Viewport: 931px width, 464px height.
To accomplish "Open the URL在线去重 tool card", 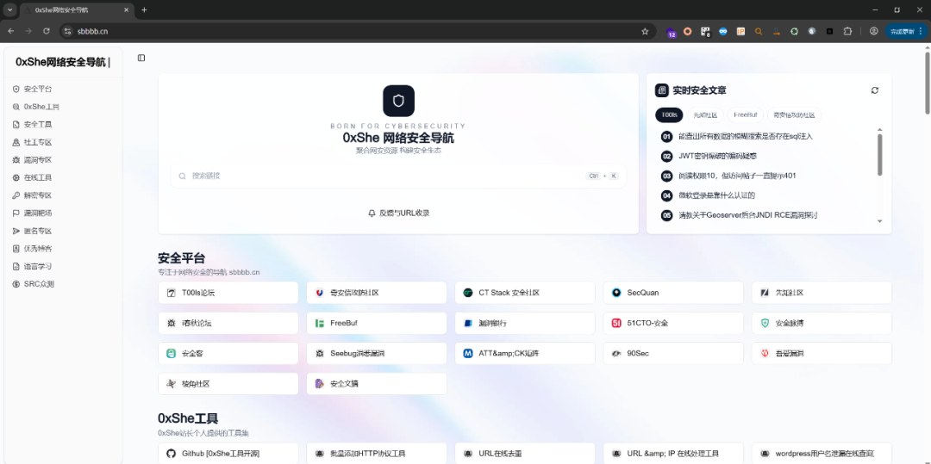I will click(525, 454).
